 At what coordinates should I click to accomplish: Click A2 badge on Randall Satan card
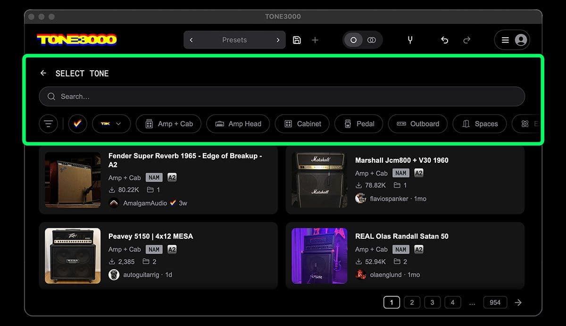(419, 249)
